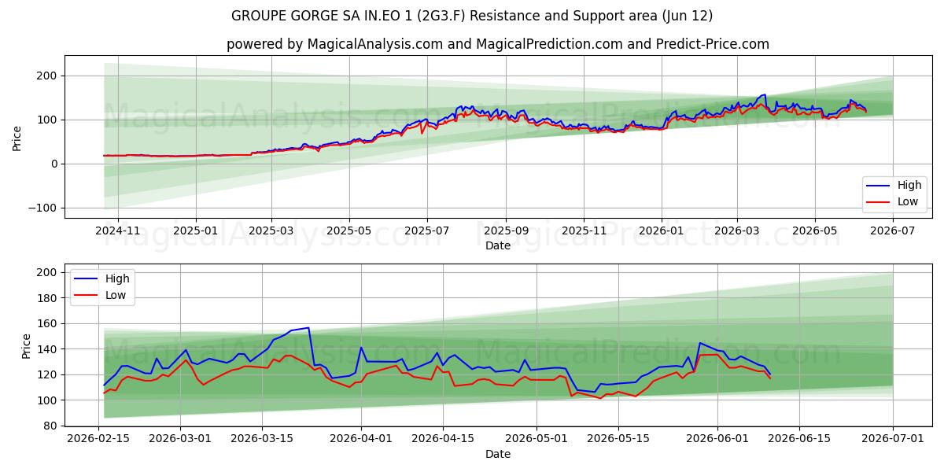Click the '2026-03-01' date tick label

tap(181, 438)
